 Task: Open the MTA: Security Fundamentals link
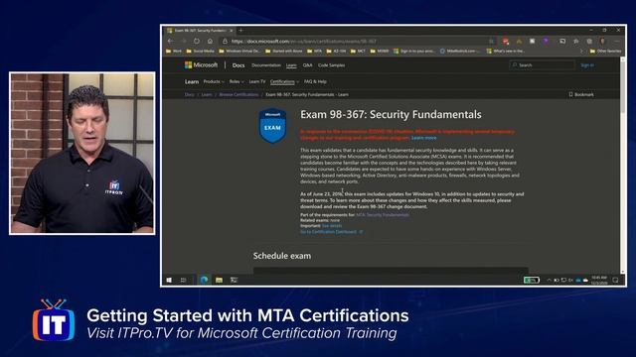[383, 215]
